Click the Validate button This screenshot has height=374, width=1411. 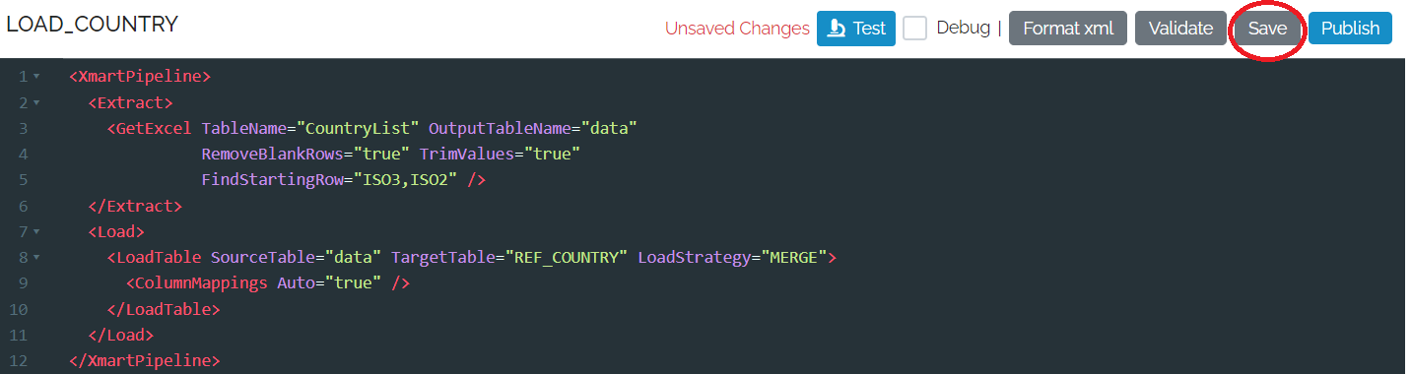(x=1180, y=29)
